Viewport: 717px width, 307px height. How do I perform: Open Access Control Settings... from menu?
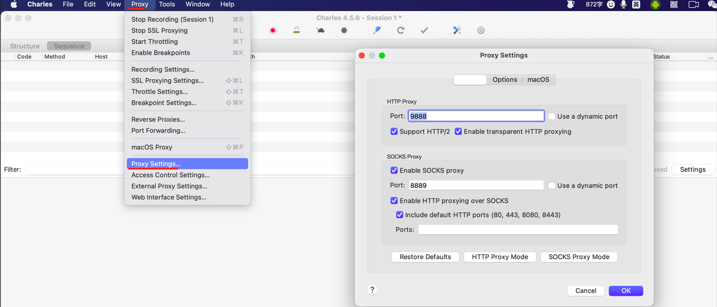[x=187, y=175]
